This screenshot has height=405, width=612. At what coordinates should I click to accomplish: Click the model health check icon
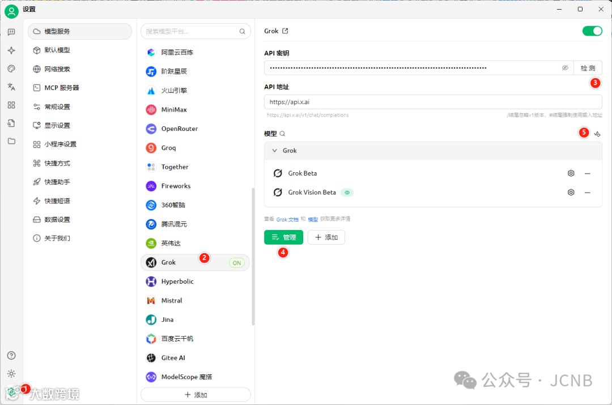coord(597,134)
